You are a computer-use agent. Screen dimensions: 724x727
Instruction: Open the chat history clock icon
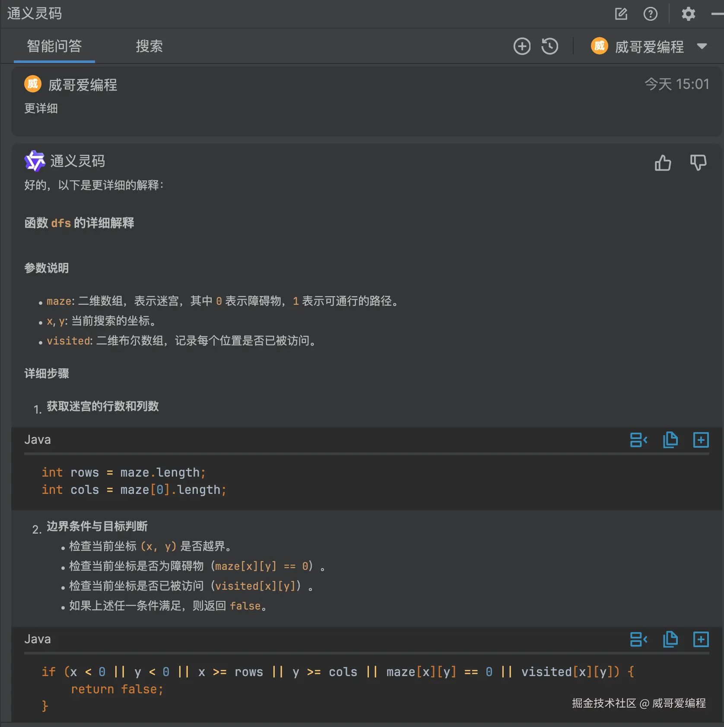[550, 46]
